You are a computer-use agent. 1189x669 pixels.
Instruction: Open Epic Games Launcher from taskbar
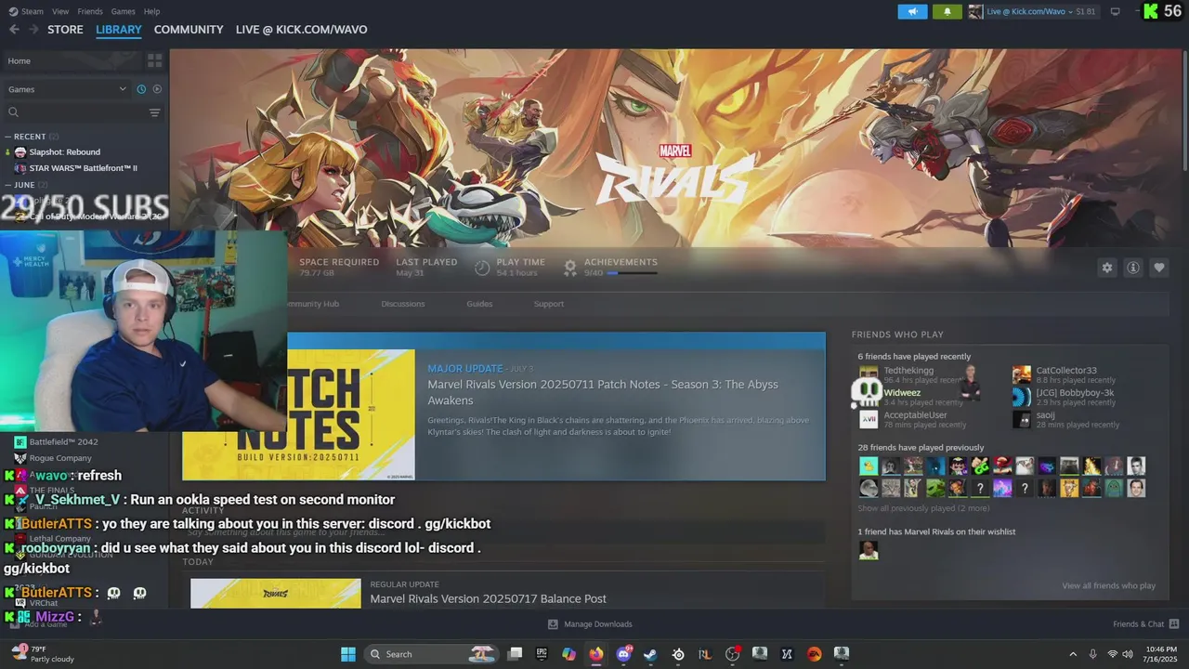click(x=542, y=654)
